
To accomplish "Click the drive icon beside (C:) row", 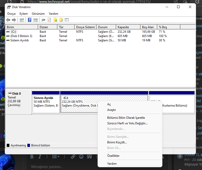I will click(8, 32).
